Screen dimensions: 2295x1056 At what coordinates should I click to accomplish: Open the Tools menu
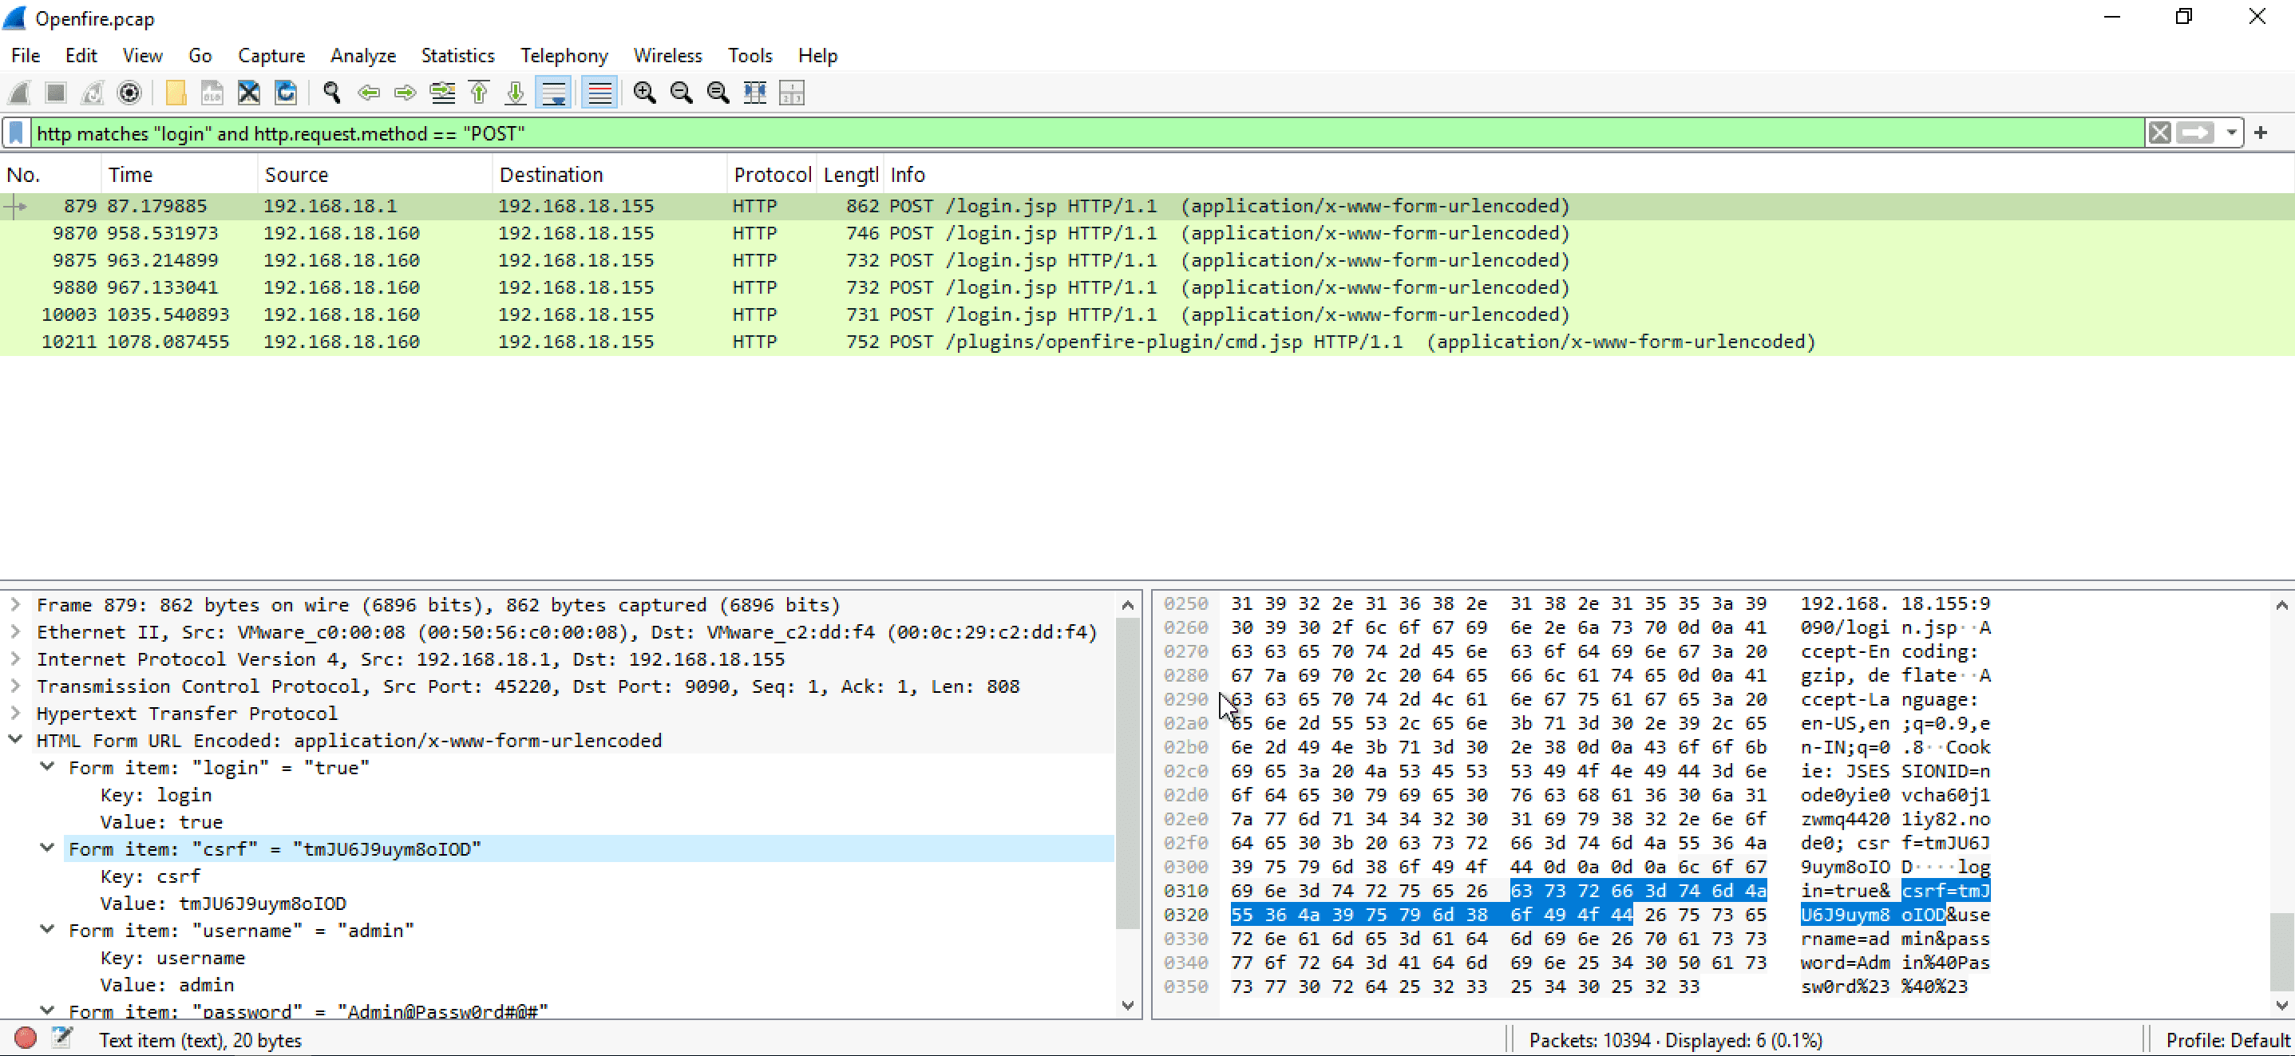(x=750, y=55)
